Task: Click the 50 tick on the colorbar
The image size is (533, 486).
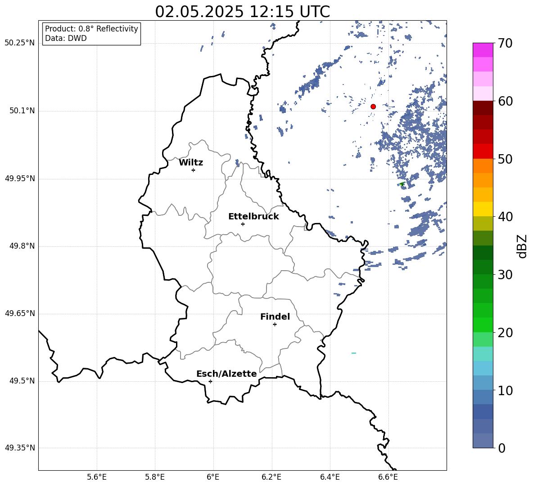Action: 505,159
